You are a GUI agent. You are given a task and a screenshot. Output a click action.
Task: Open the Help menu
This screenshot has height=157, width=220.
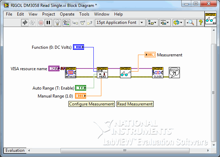(x=118, y=14)
